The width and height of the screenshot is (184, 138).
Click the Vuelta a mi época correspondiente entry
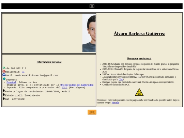138,82
